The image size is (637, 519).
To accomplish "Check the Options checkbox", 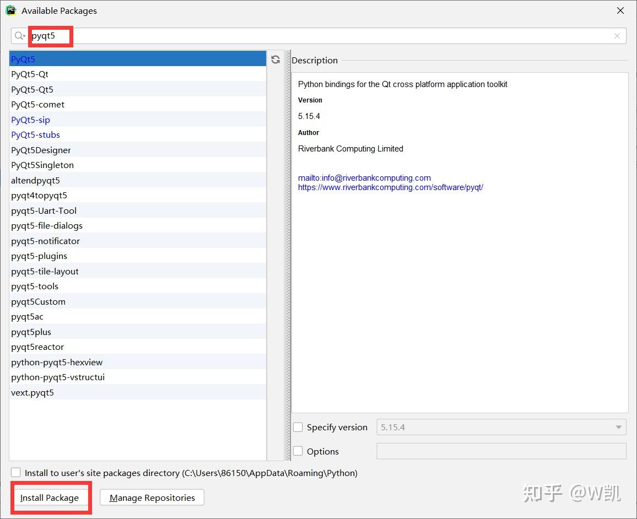I will click(298, 451).
